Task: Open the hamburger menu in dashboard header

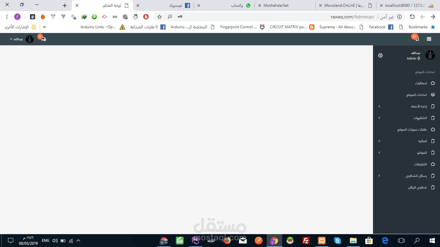Action: pos(429,39)
